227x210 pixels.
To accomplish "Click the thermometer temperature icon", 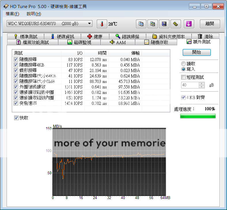I will point(102,24).
